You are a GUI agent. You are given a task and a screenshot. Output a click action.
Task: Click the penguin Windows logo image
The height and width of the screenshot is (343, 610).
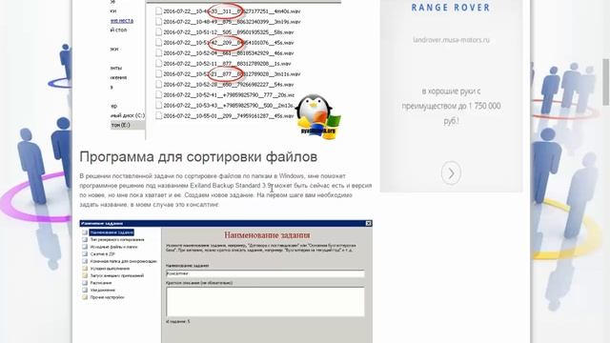click(317, 115)
